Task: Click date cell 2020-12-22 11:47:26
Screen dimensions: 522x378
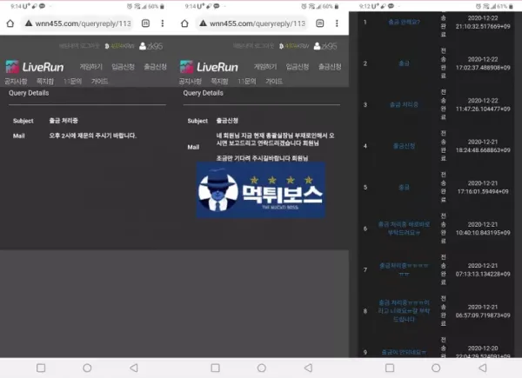Action: [x=483, y=104]
